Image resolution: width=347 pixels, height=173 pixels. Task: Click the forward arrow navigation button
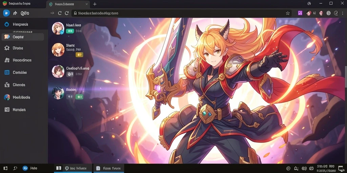tap(52, 13)
